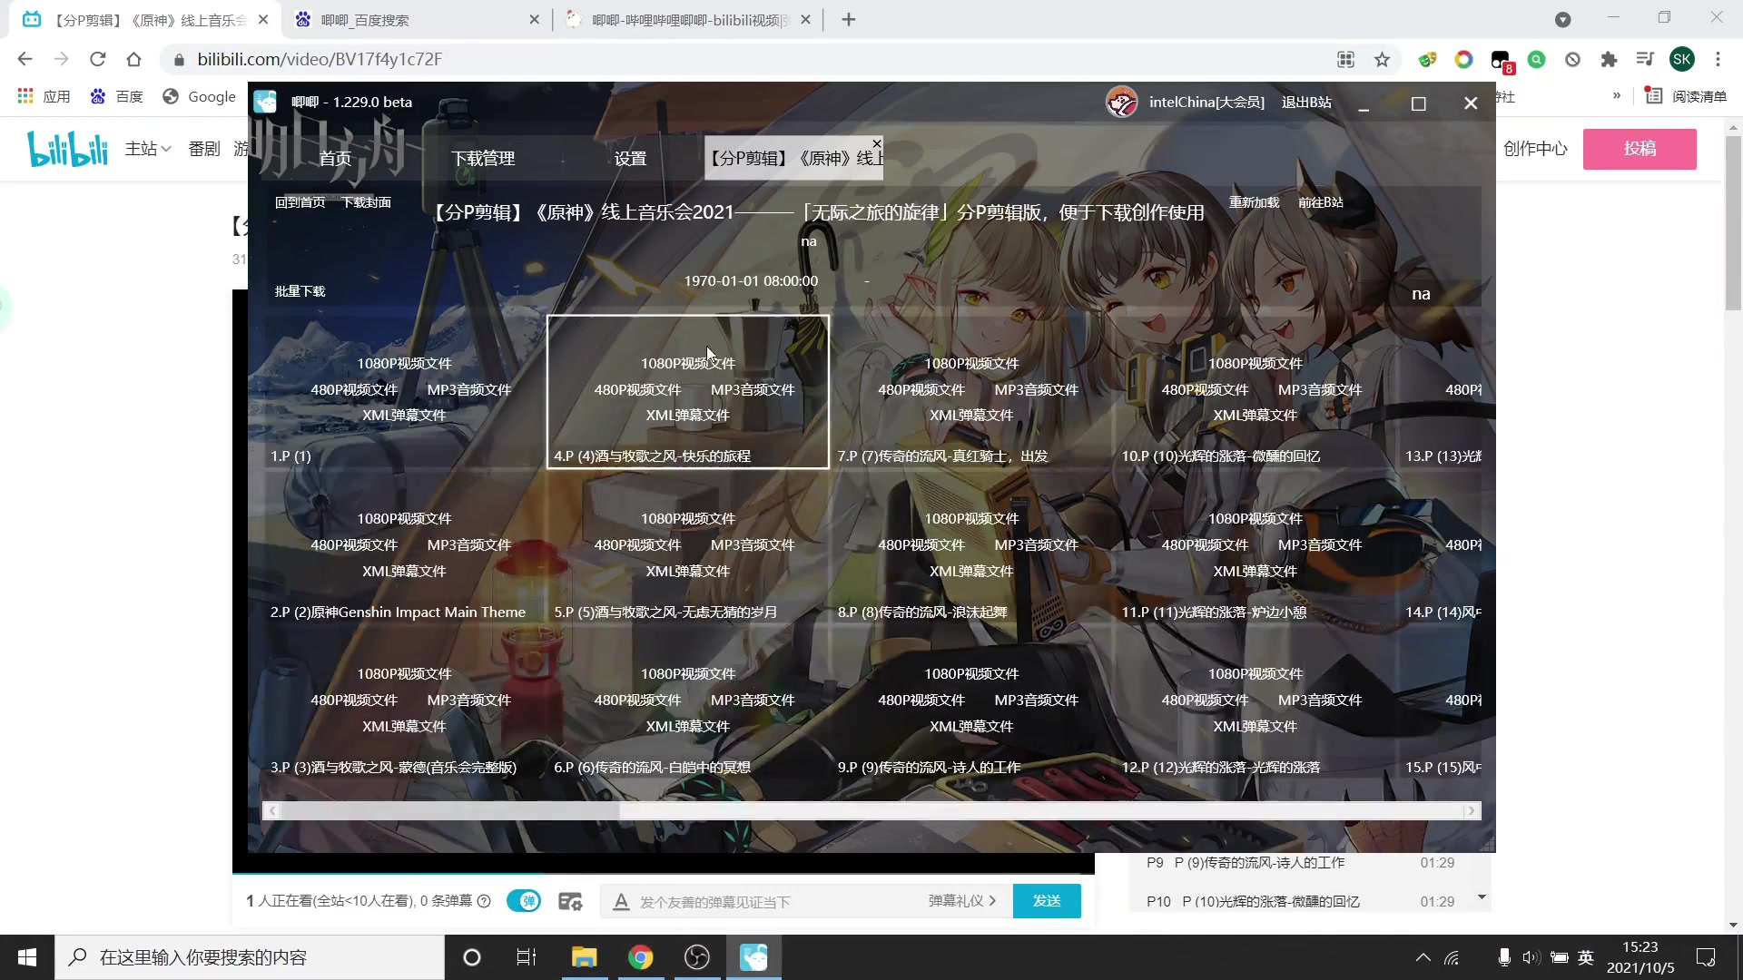
Task: Download 480P视频文件 for 10.P 微醺的回忆
Action: (1205, 389)
